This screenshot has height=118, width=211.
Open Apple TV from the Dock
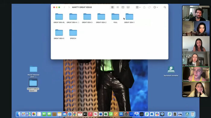[85, 114]
